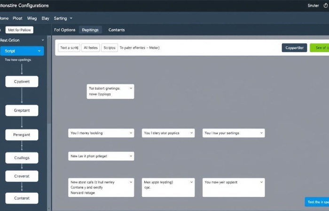This screenshot has height=211, width=329.
Task: Open the 'New Lev it phon gdleget' dropdown
Action: 130,156
